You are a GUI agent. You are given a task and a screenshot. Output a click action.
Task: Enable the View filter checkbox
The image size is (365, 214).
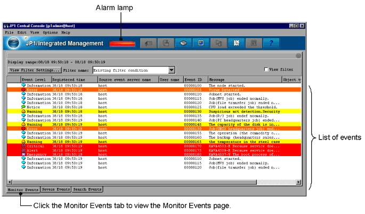(x=266, y=70)
